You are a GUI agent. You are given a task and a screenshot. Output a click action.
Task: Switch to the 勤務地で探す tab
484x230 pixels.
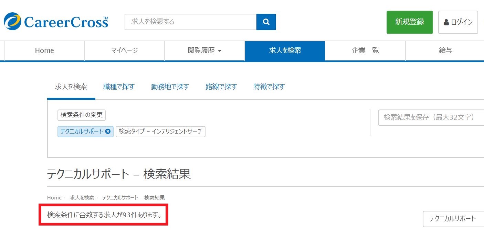tap(170, 87)
